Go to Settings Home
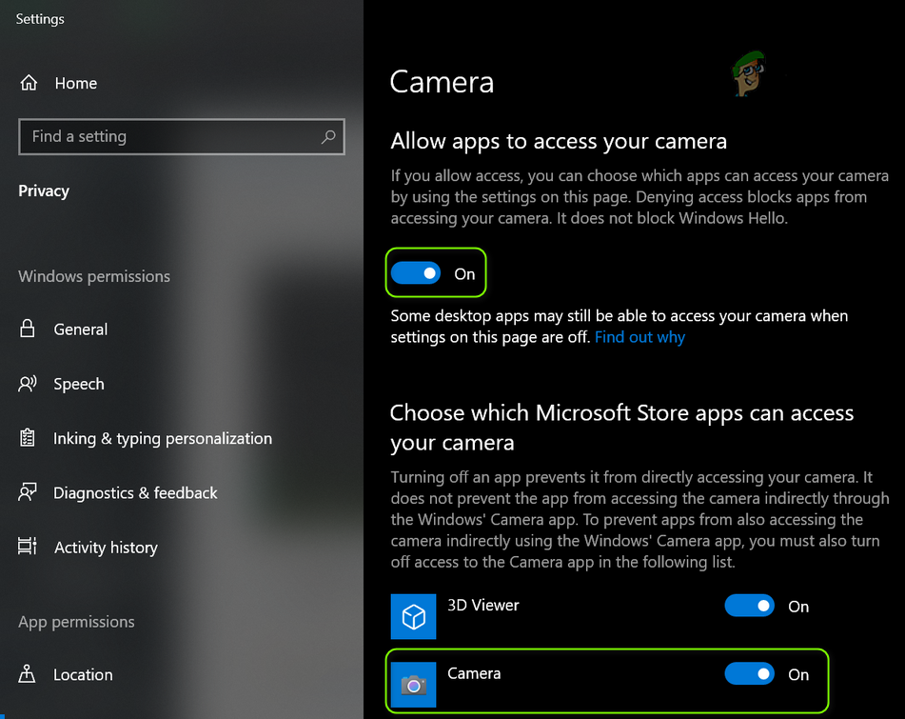Screen dimensions: 905x719 [x=75, y=83]
